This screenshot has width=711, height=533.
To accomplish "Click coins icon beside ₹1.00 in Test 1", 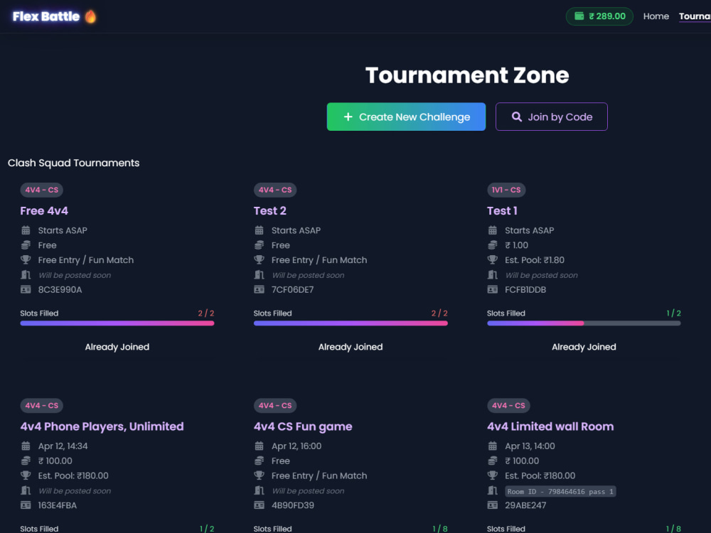I will (x=493, y=245).
